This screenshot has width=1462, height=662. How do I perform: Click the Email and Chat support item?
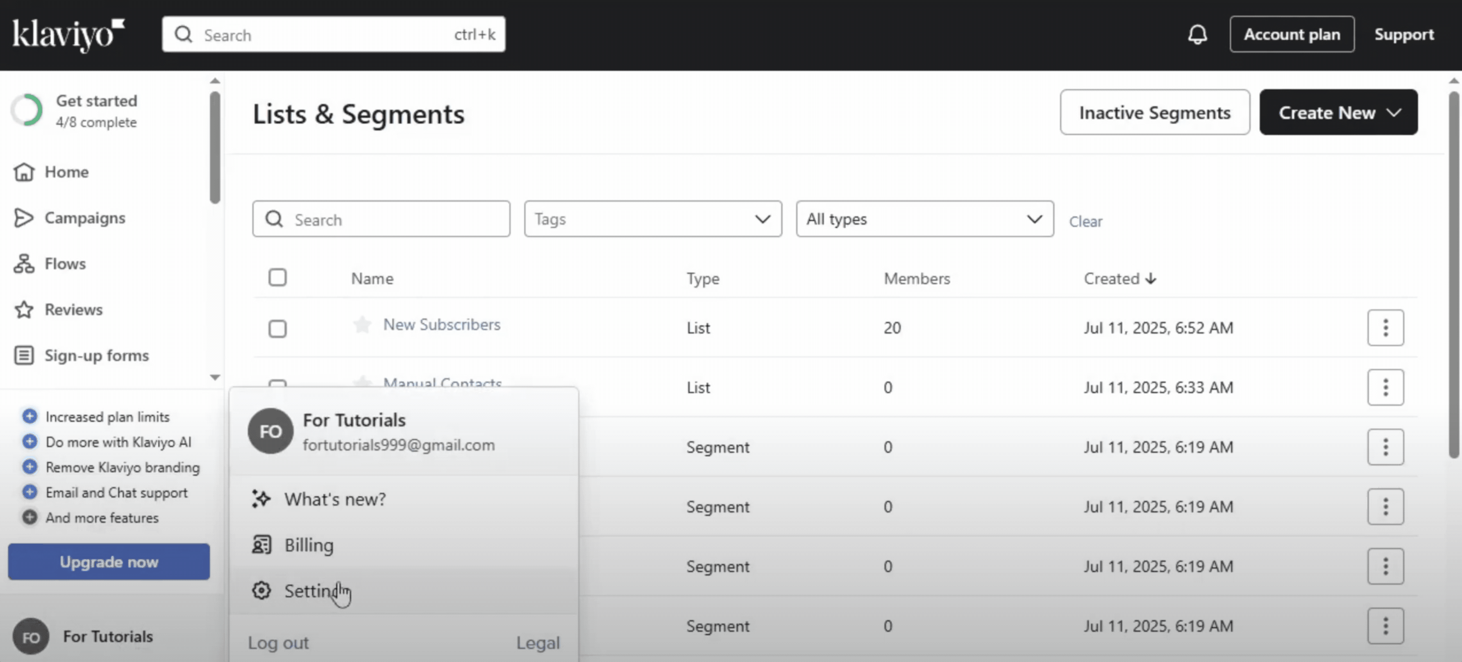coord(116,492)
